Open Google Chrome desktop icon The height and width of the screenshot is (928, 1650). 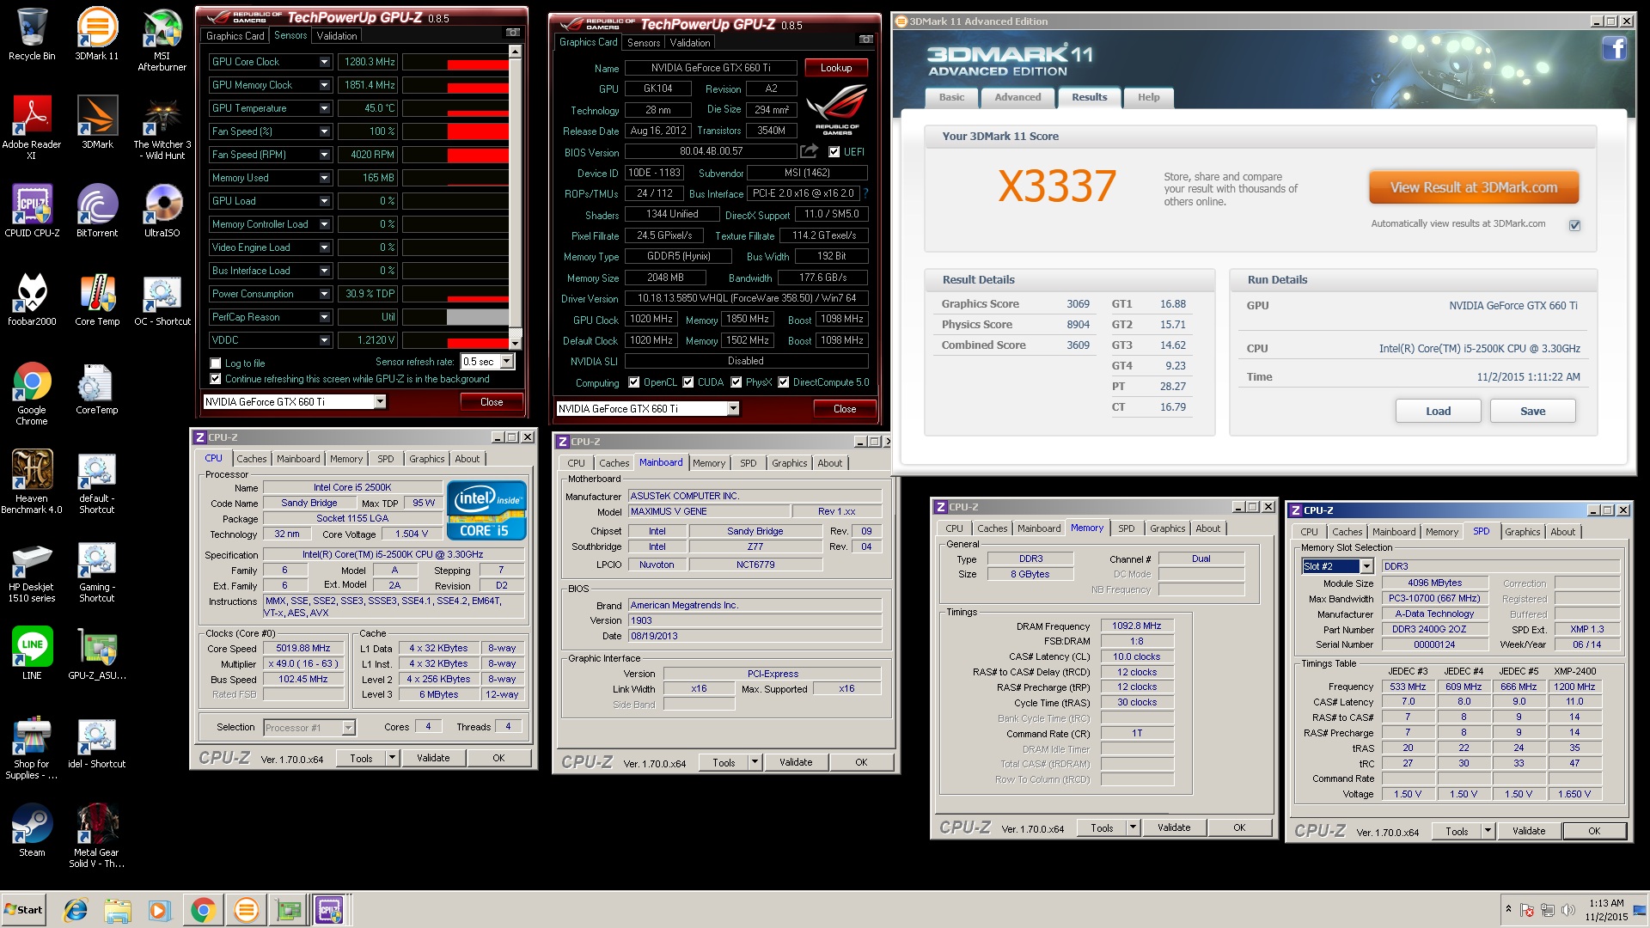[32, 393]
